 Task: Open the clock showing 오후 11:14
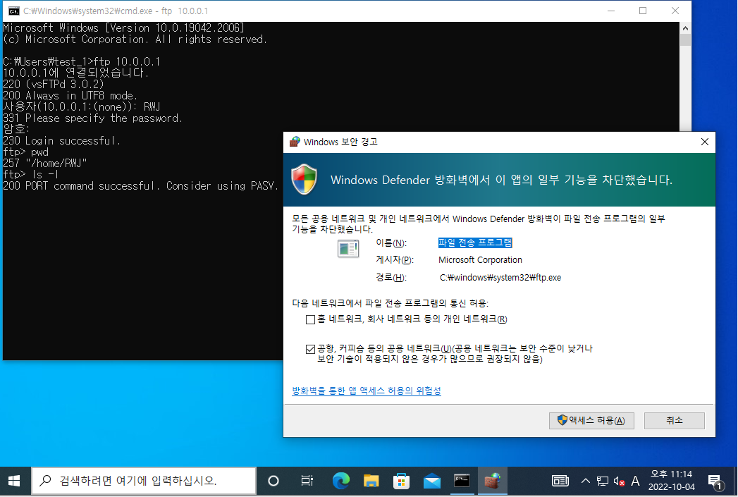coord(671,481)
